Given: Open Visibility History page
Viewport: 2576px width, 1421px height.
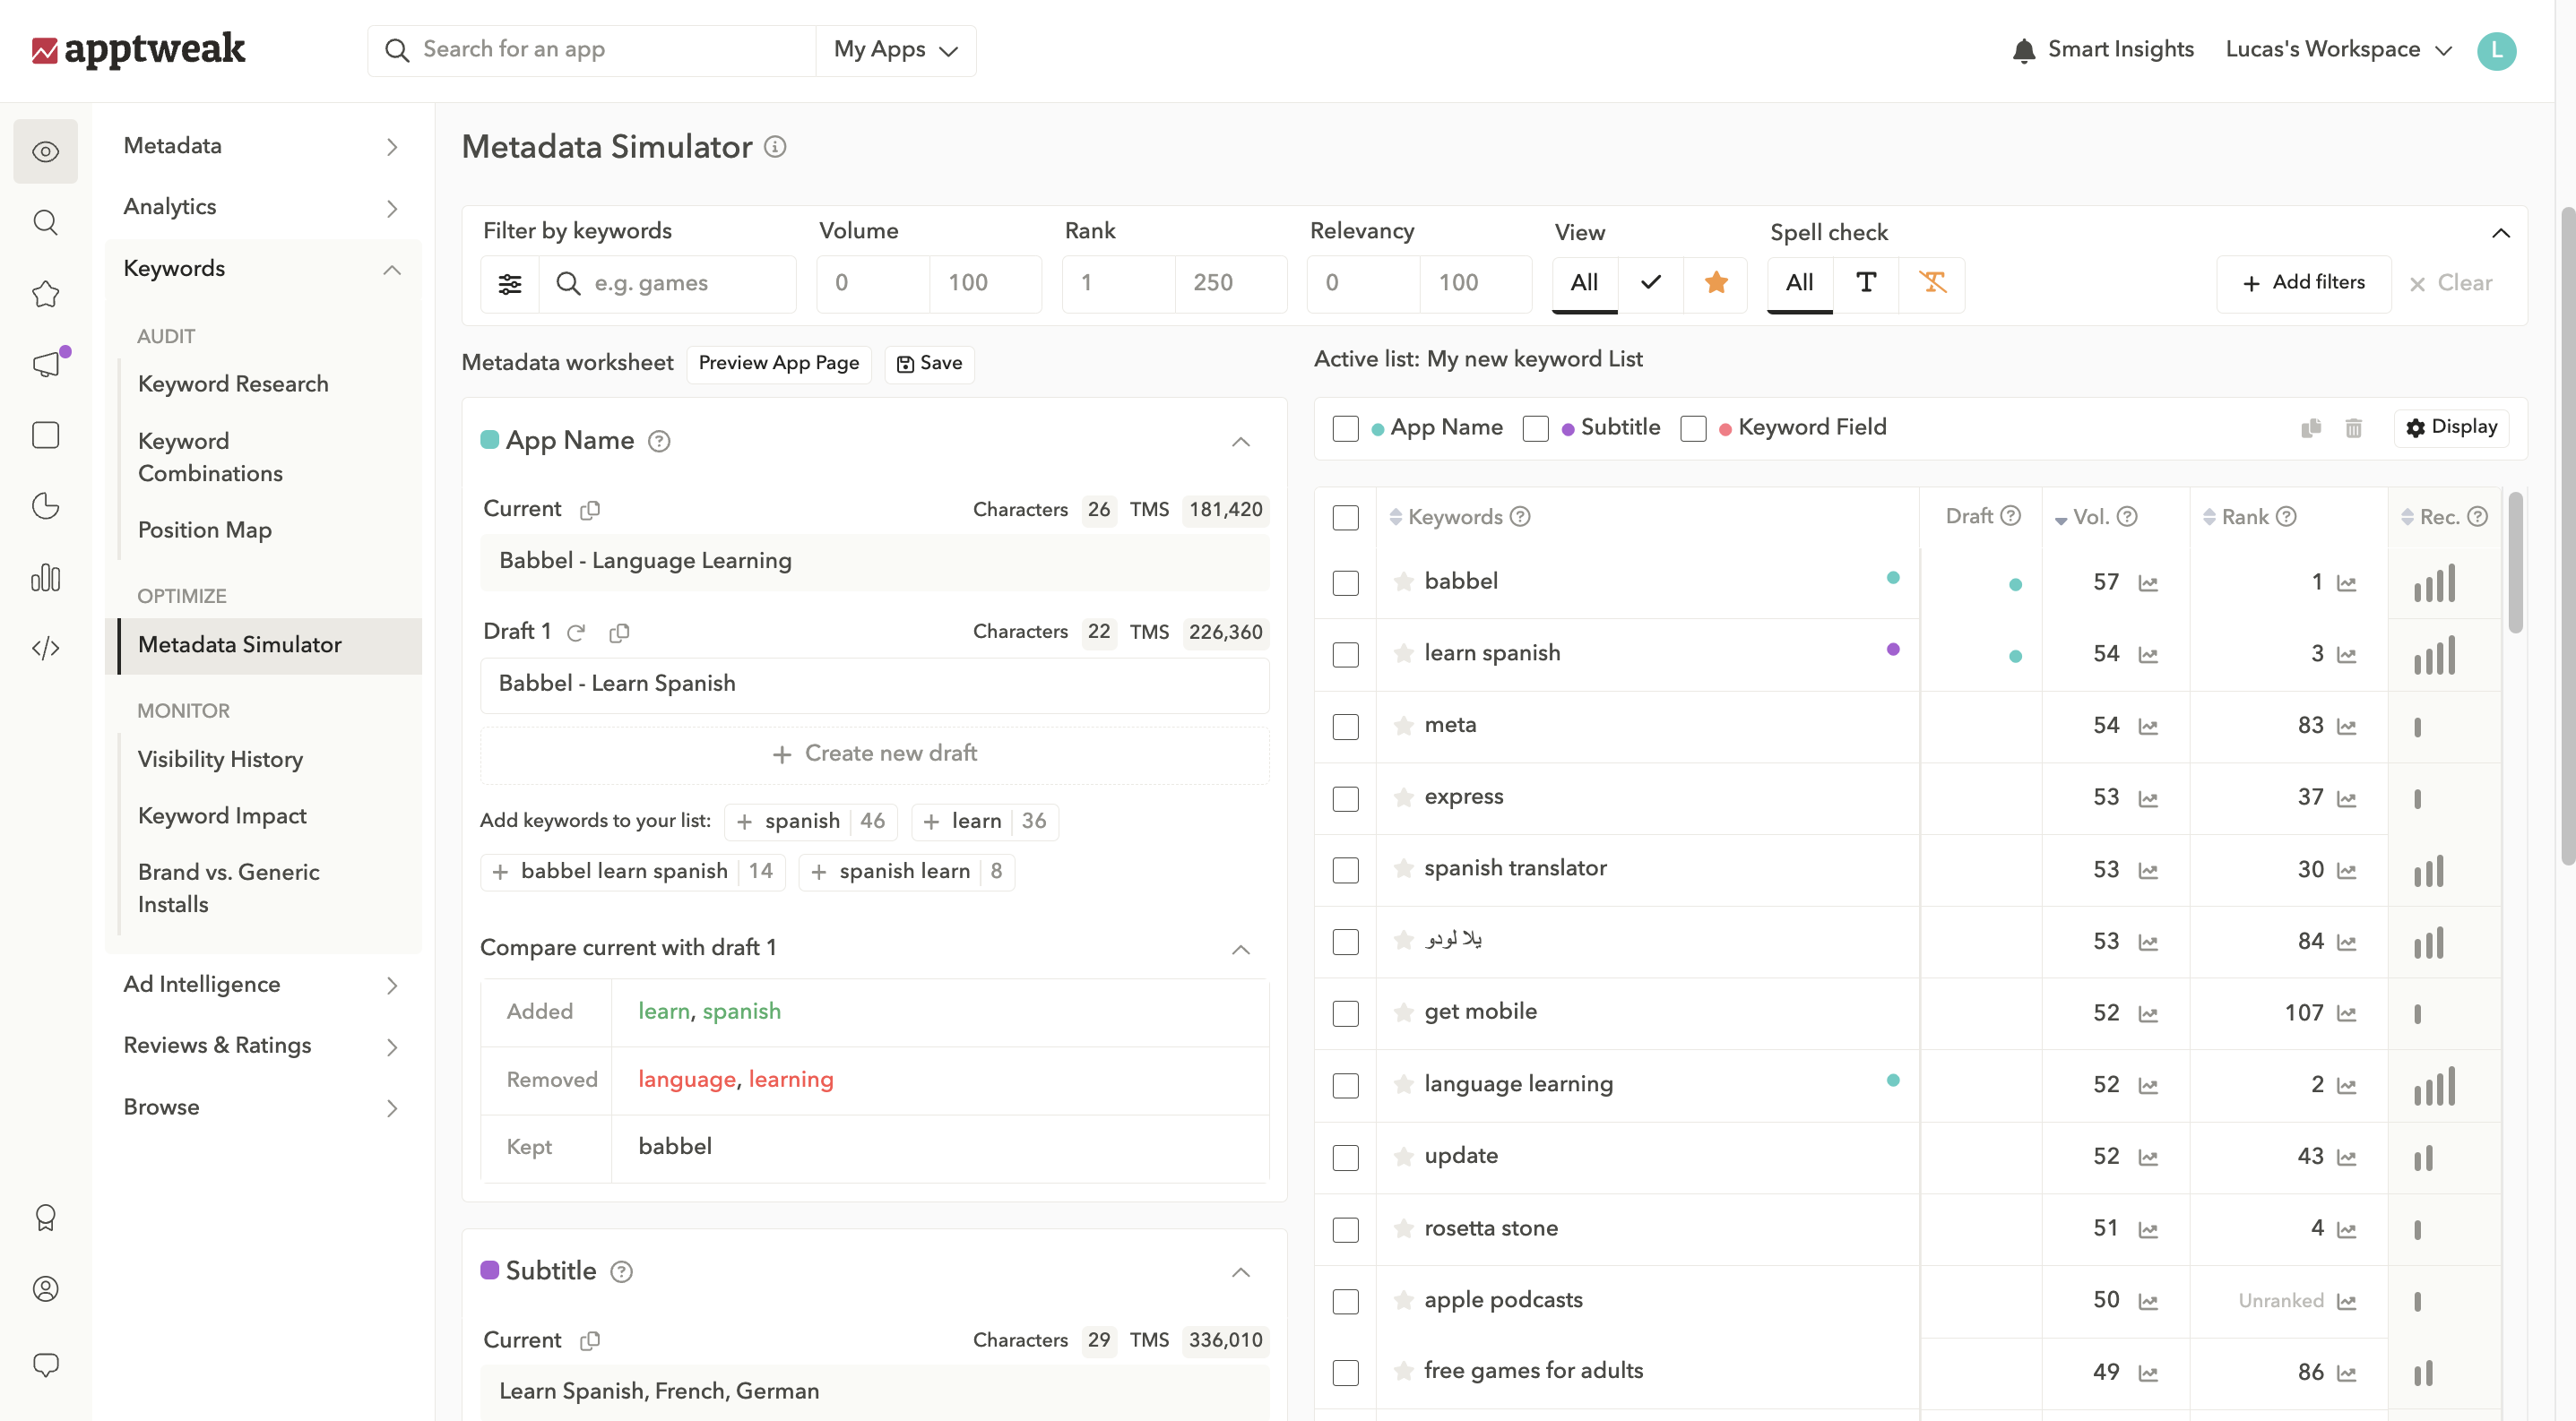Looking at the screenshot, I should (x=220, y=760).
